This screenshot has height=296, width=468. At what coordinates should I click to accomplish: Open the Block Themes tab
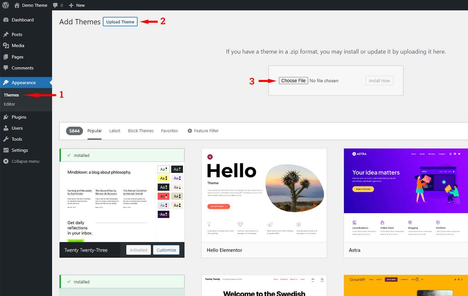140,131
